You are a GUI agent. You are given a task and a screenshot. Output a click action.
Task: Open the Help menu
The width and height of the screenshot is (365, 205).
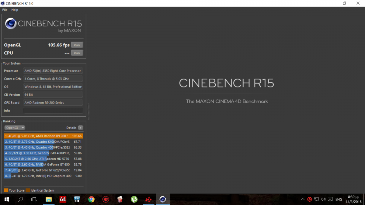coord(15,10)
